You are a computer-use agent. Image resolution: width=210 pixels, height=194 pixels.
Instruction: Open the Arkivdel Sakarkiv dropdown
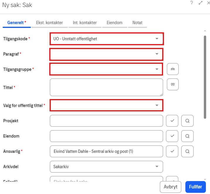point(157,167)
